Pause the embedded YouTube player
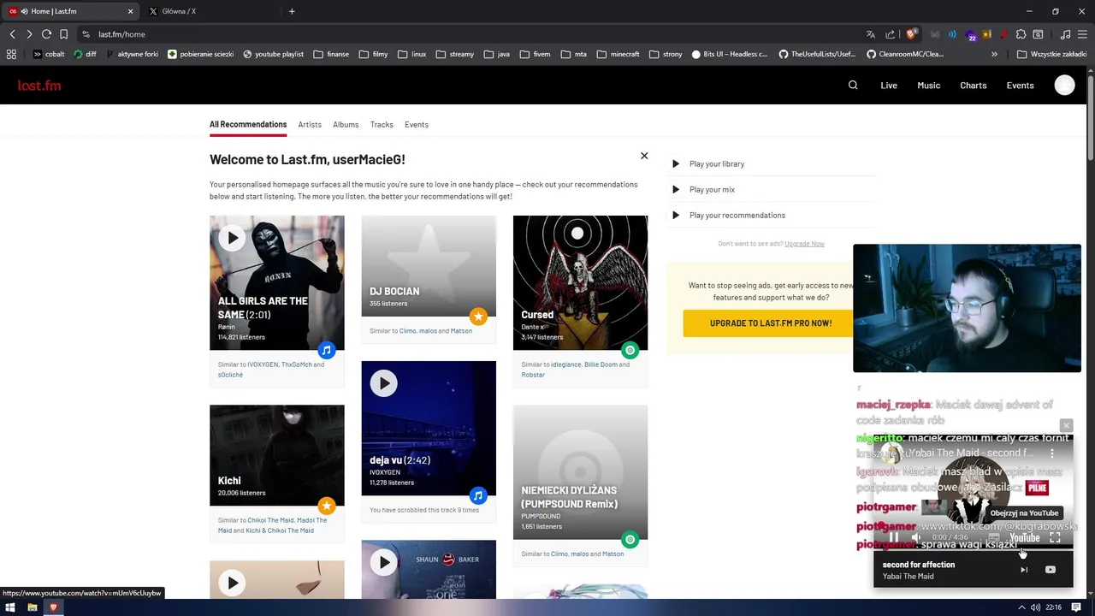Image resolution: width=1095 pixels, height=616 pixels. point(893,537)
